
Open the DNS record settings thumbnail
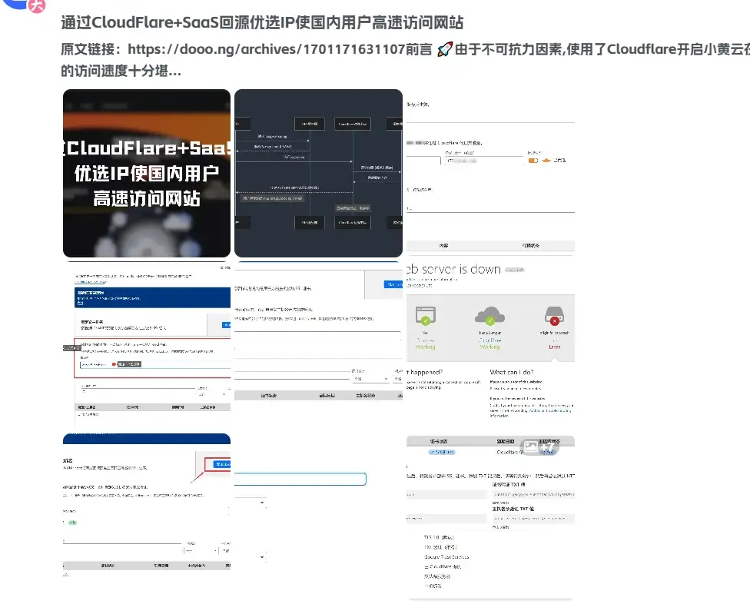[489, 173]
